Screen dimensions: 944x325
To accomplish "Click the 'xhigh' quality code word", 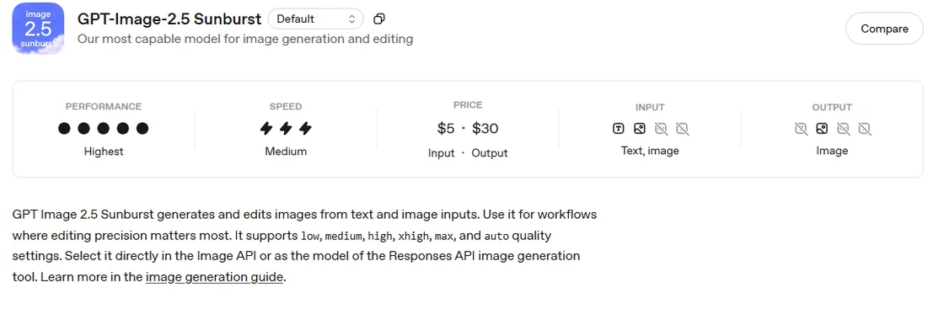I will (x=413, y=235).
